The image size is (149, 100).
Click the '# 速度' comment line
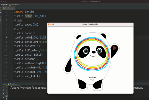tap(18, 20)
